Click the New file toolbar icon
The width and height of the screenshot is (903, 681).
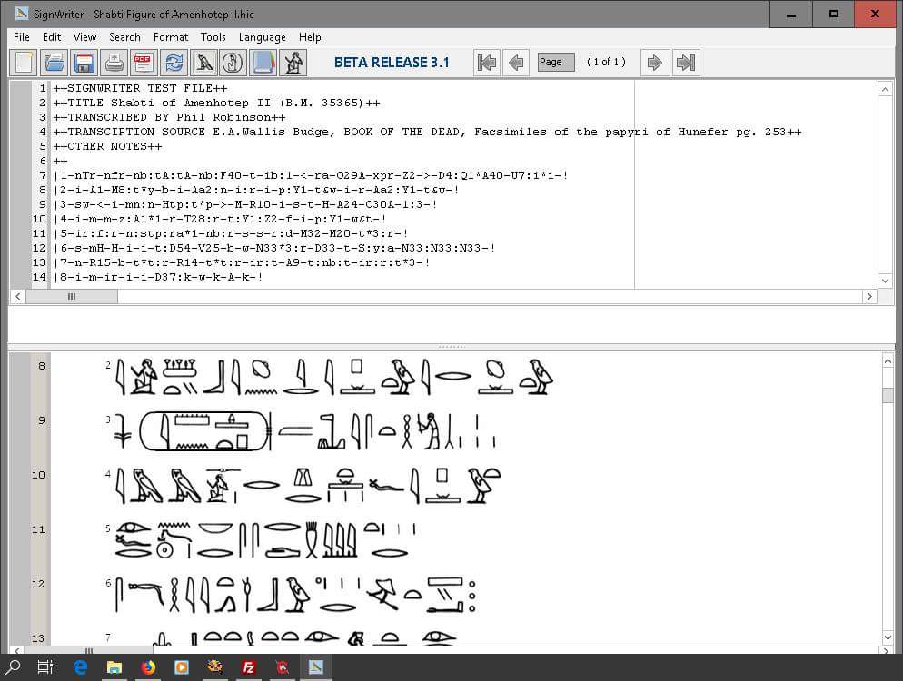click(x=24, y=62)
